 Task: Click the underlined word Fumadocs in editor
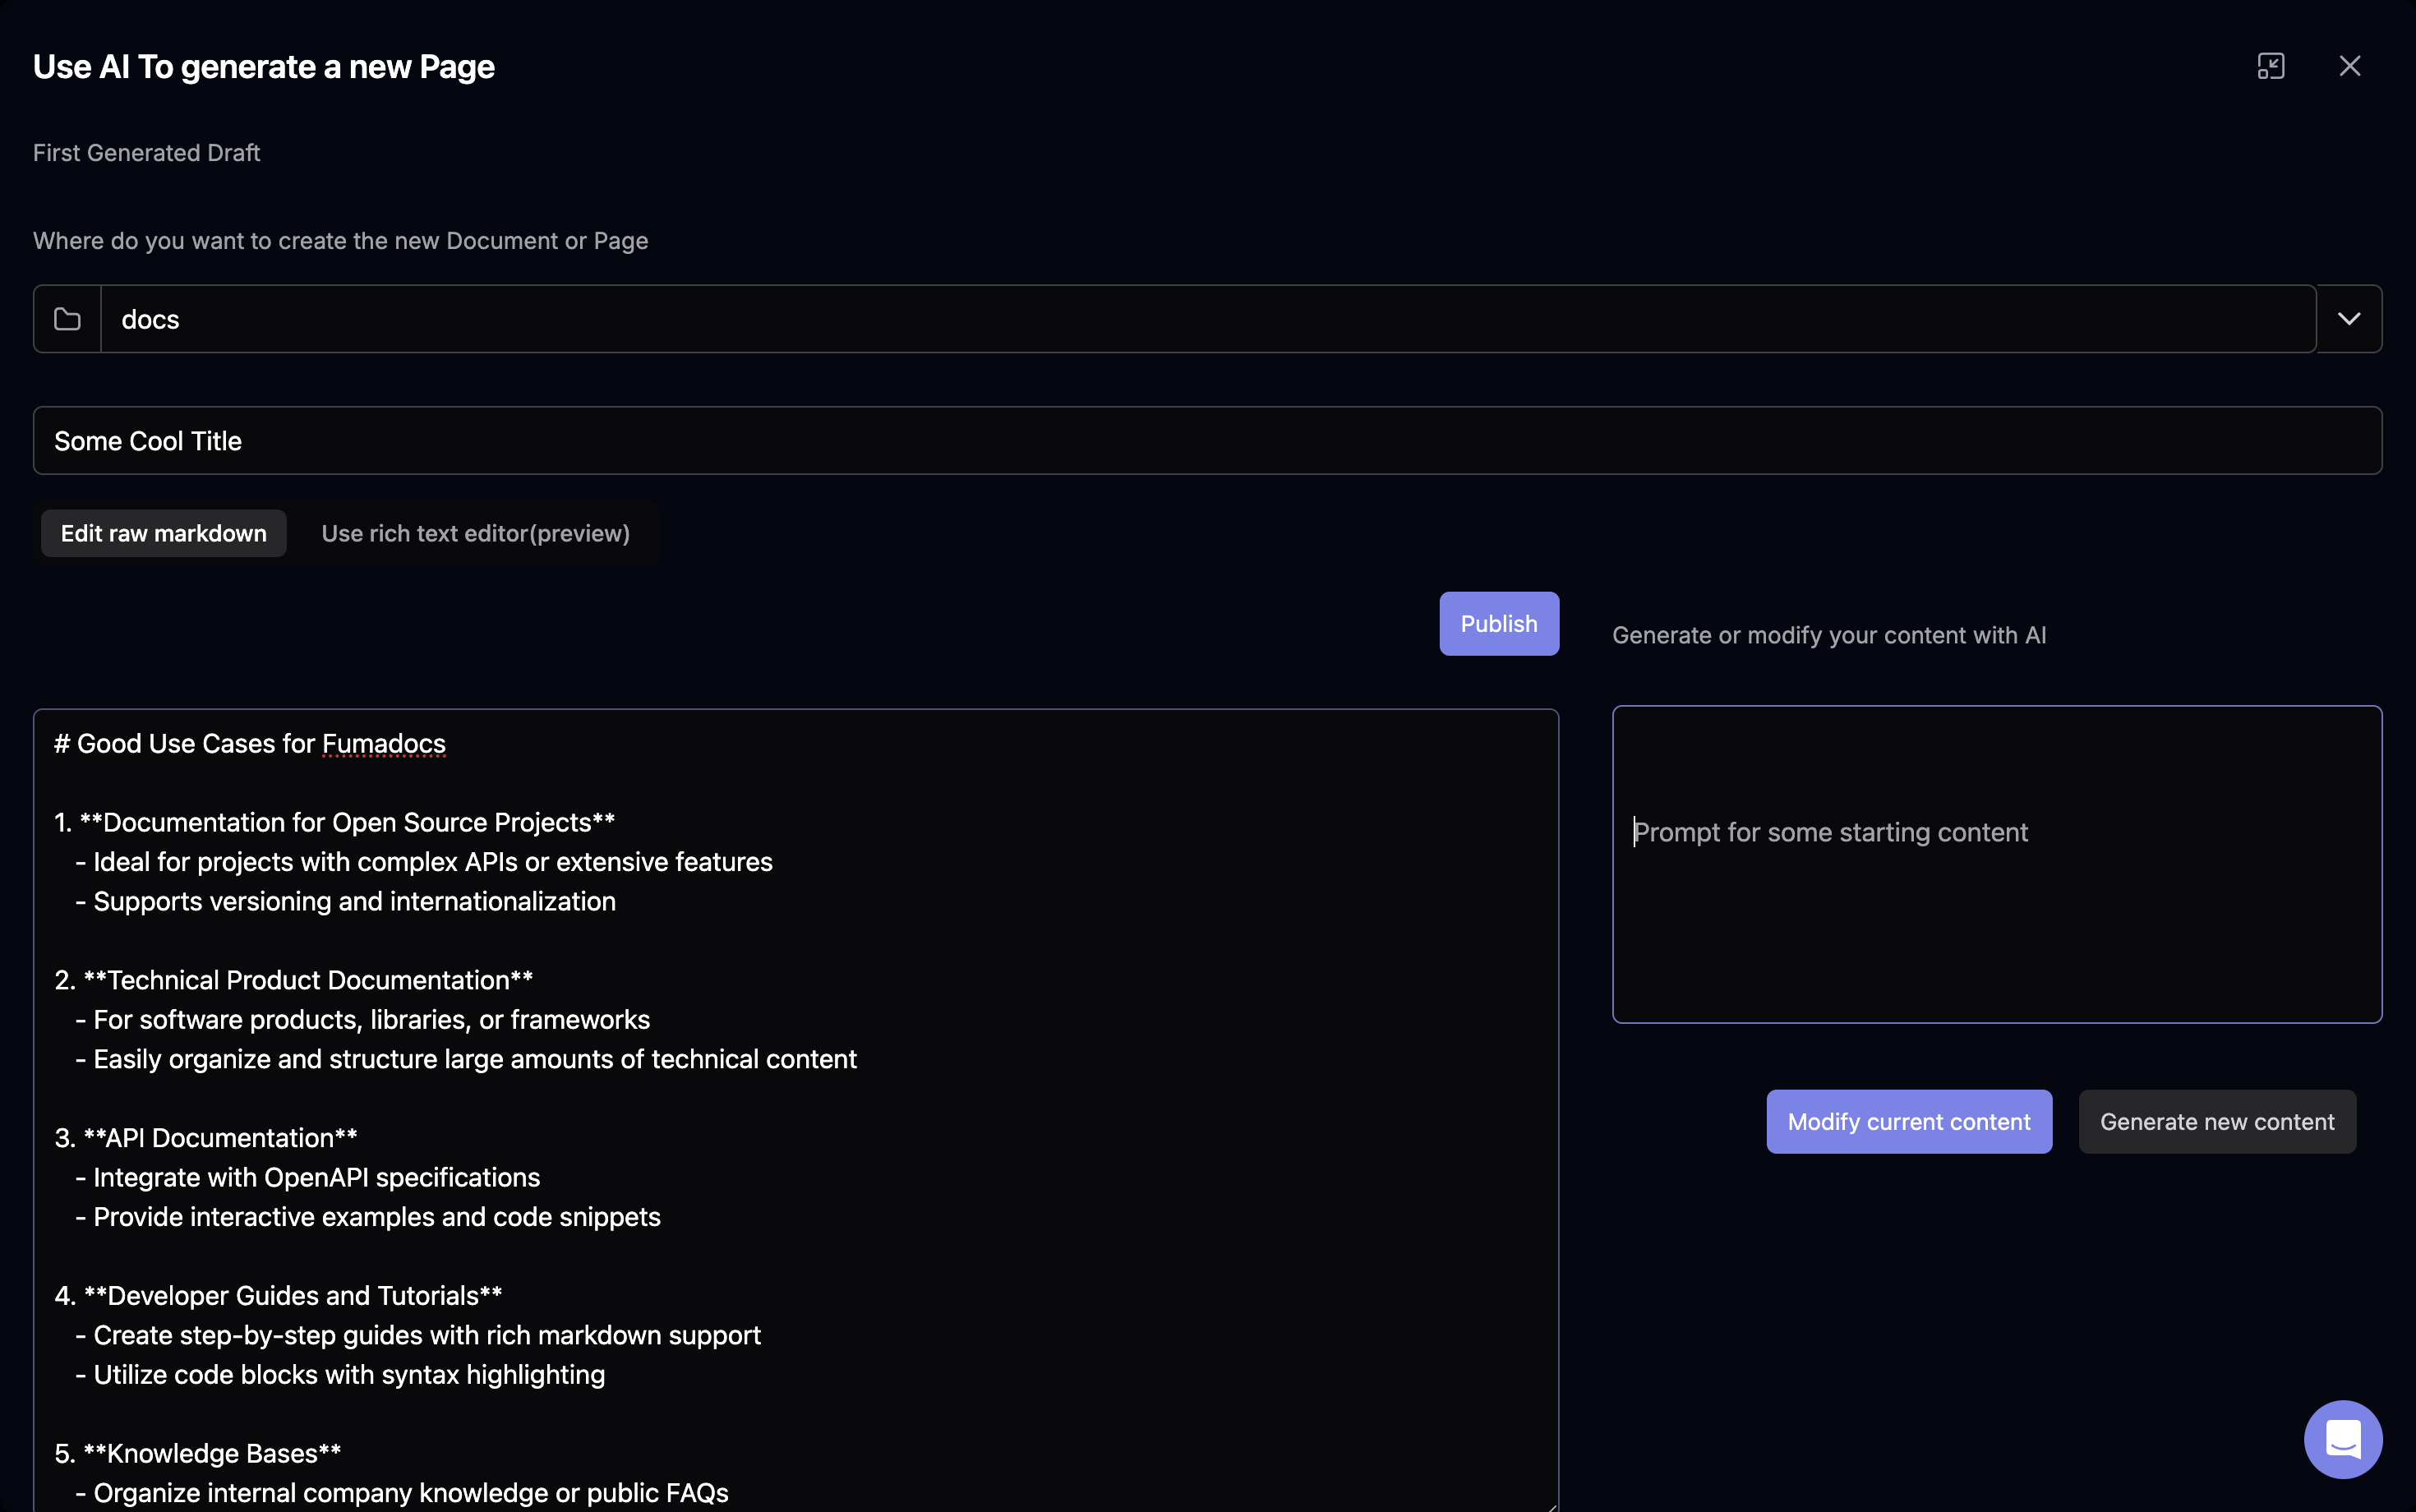[x=383, y=744]
